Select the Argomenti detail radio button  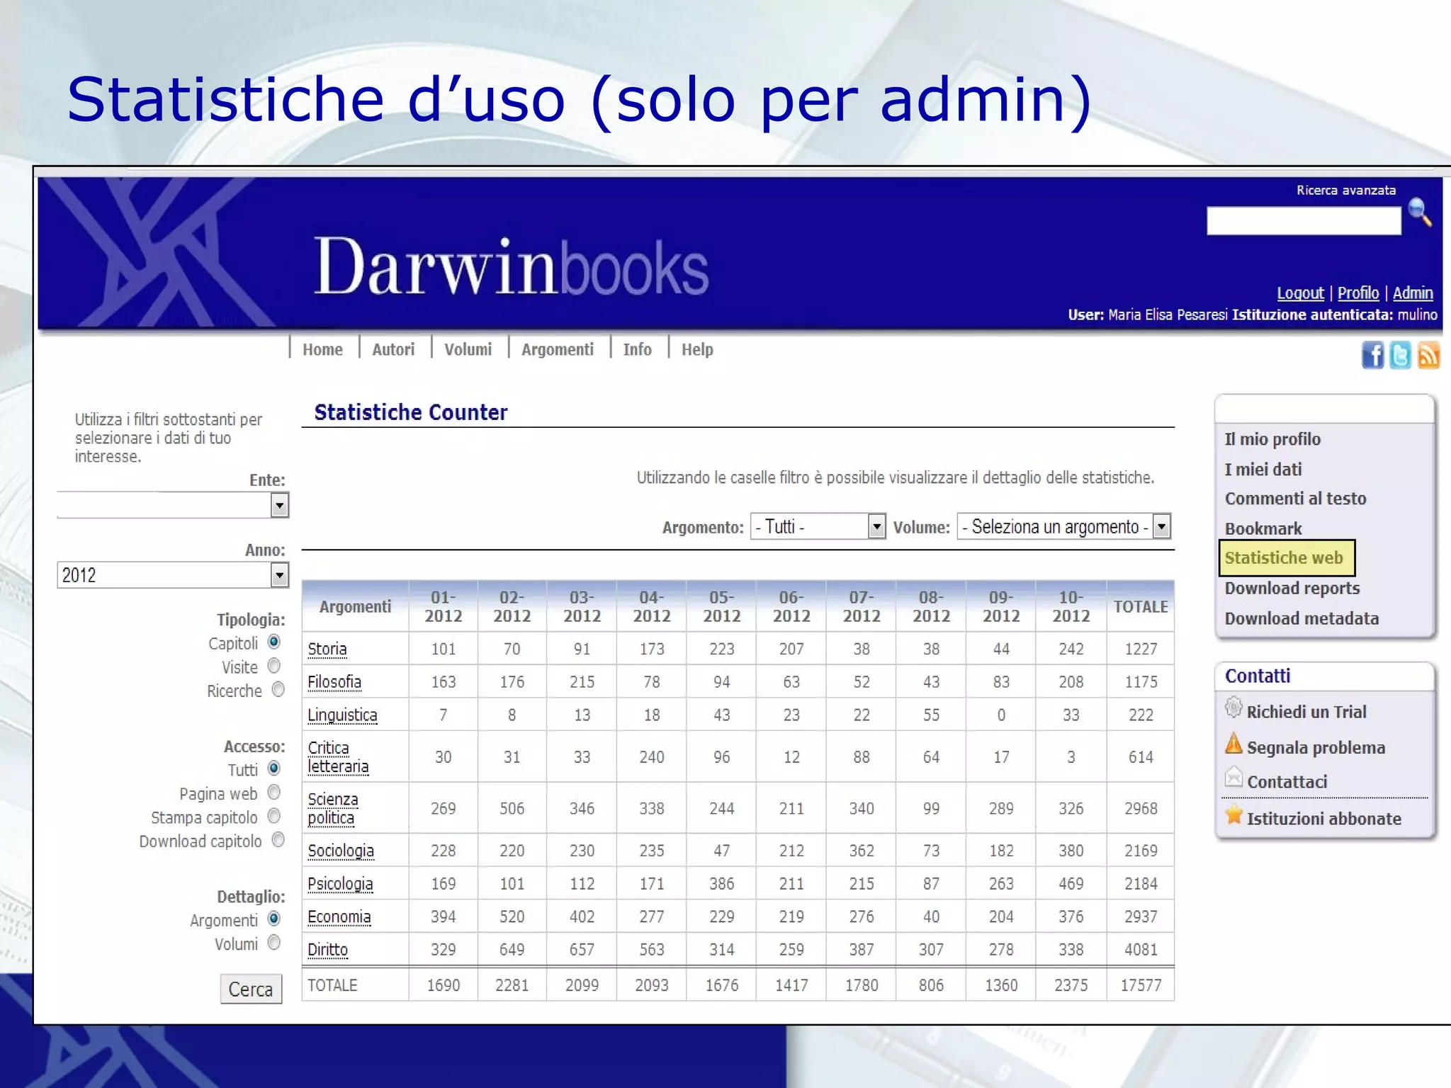pos(274,919)
